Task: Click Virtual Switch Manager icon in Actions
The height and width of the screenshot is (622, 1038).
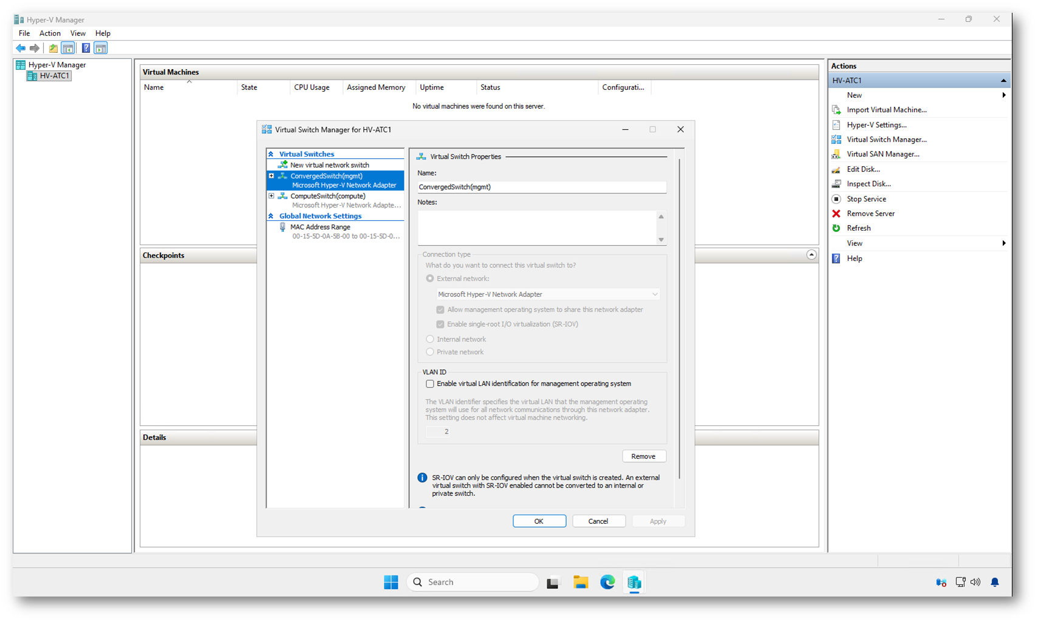Action: pos(836,140)
